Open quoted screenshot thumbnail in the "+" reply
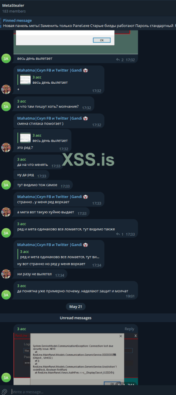176x395 pixels. click(x=25, y=79)
